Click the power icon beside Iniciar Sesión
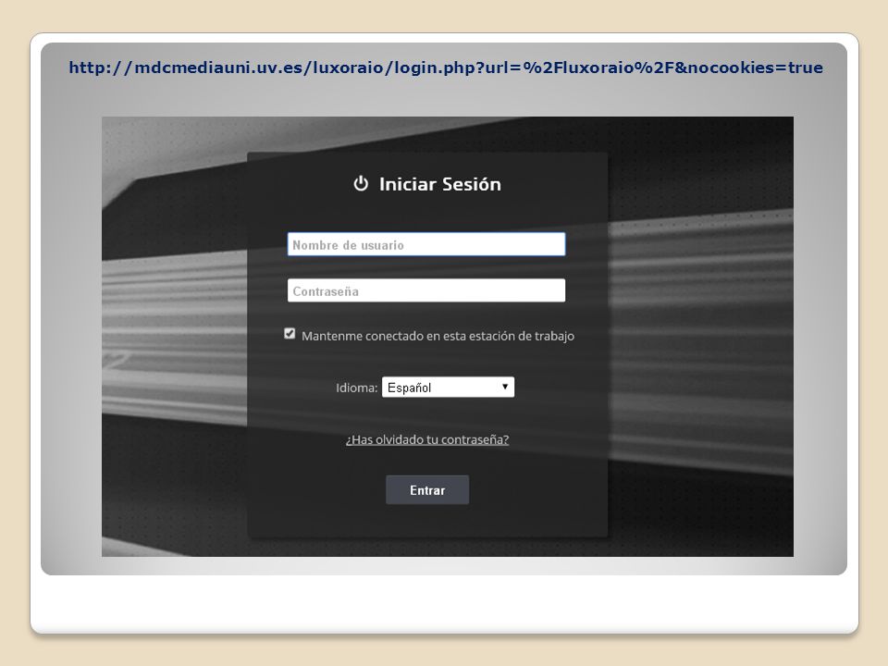 pos(361,183)
